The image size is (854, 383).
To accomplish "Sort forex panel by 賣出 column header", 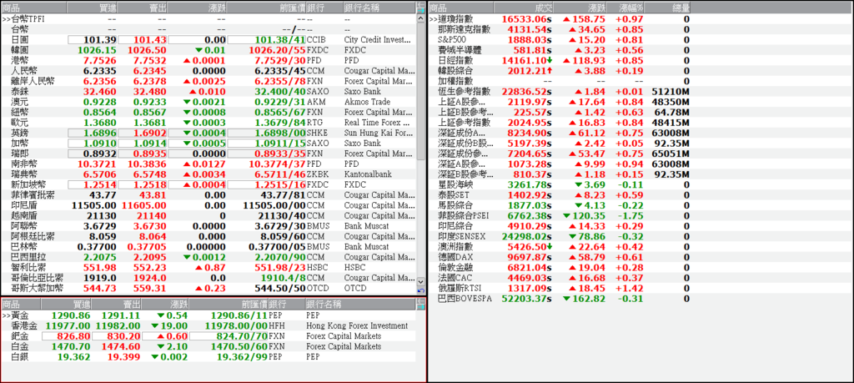I will (143, 8).
